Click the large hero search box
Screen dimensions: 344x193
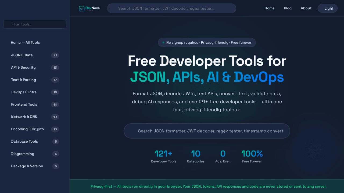pyautogui.click(x=207, y=131)
